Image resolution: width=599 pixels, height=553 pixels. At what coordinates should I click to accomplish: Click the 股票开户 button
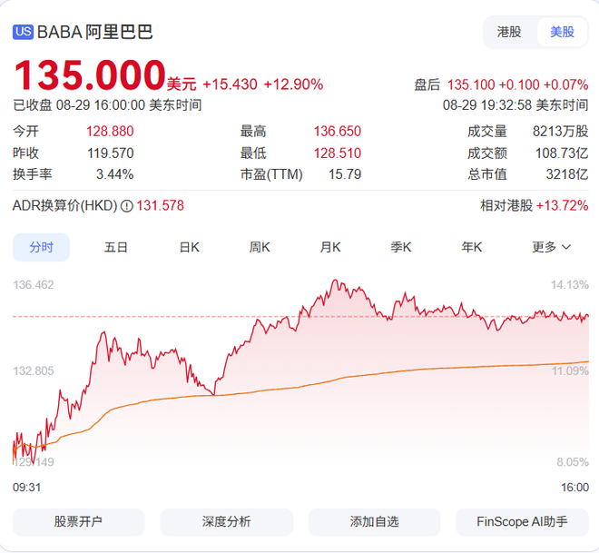[x=78, y=521]
